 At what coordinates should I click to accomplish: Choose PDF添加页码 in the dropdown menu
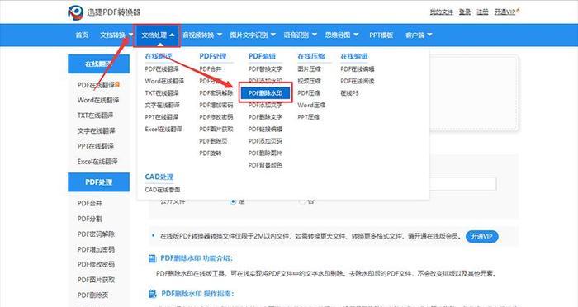265,141
